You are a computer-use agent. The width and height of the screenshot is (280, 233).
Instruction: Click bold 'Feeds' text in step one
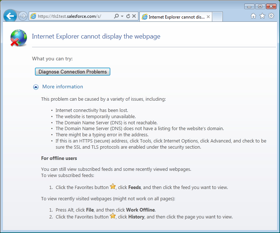pyautogui.click(x=135, y=187)
